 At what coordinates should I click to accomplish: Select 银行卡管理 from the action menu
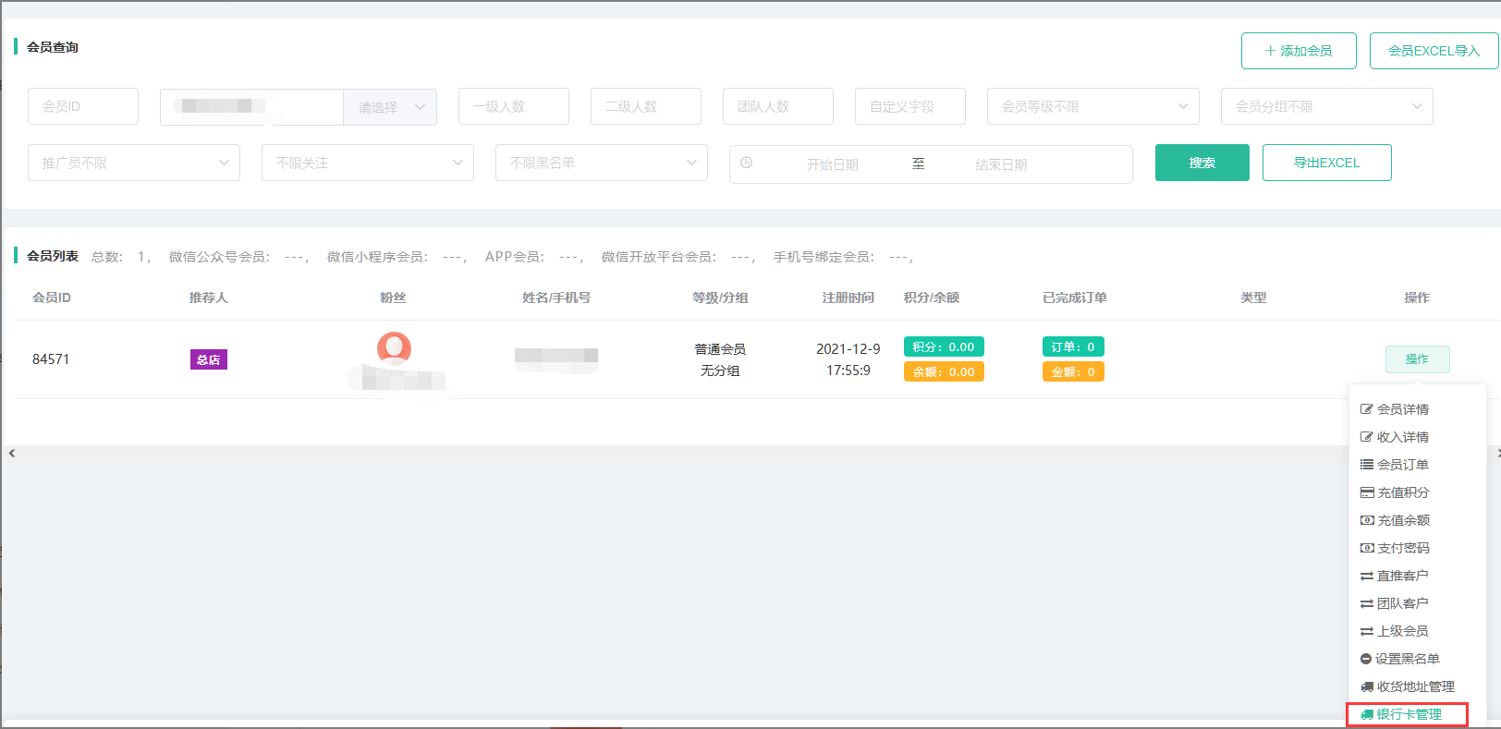point(1409,714)
